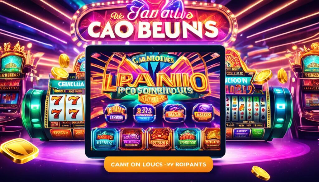Viewport: 319px width, 182px height.
Task: Open the red CUBNOR game tile
Action: (x=160, y=139)
